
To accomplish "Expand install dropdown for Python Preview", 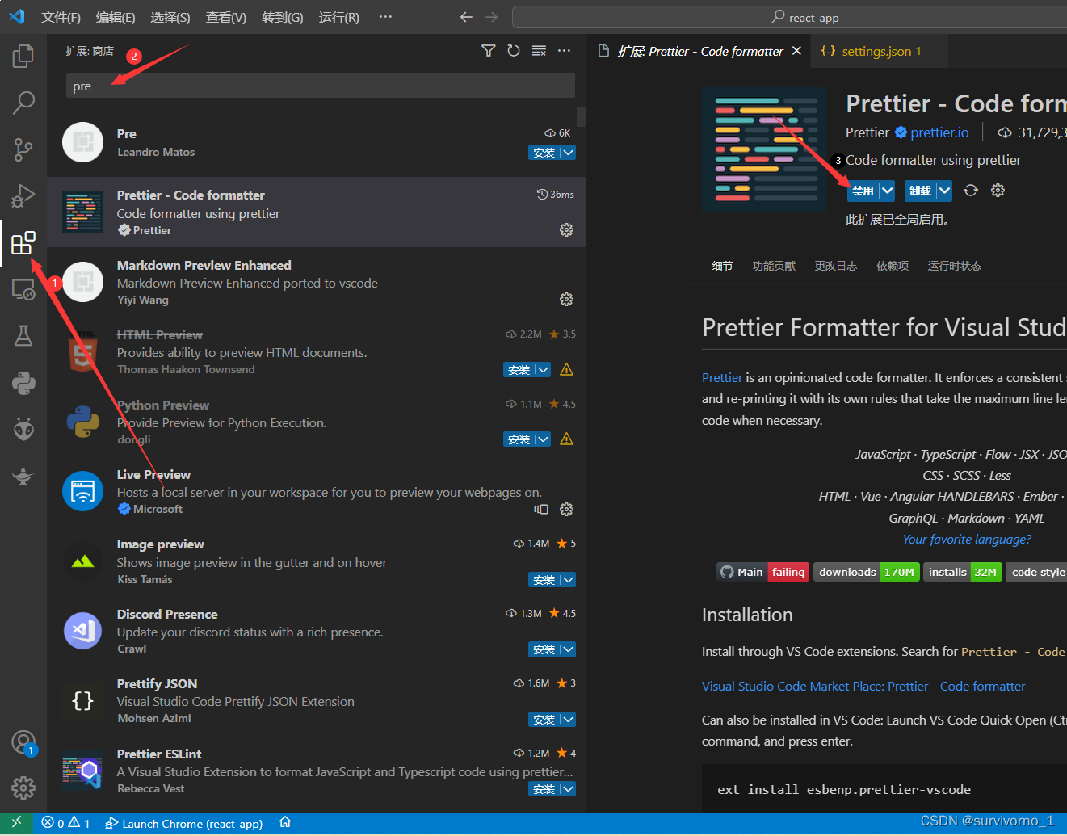I will [x=544, y=439].
